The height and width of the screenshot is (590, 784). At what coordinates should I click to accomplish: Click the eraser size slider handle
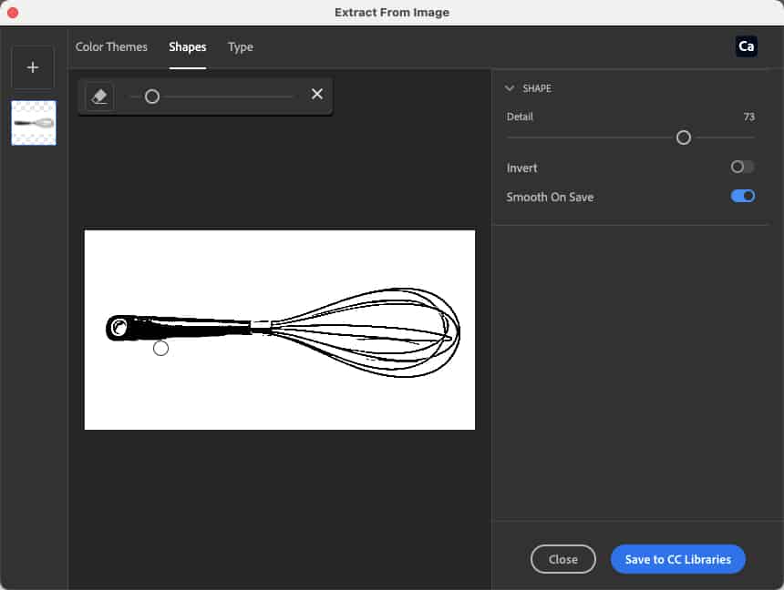point(152,97)
